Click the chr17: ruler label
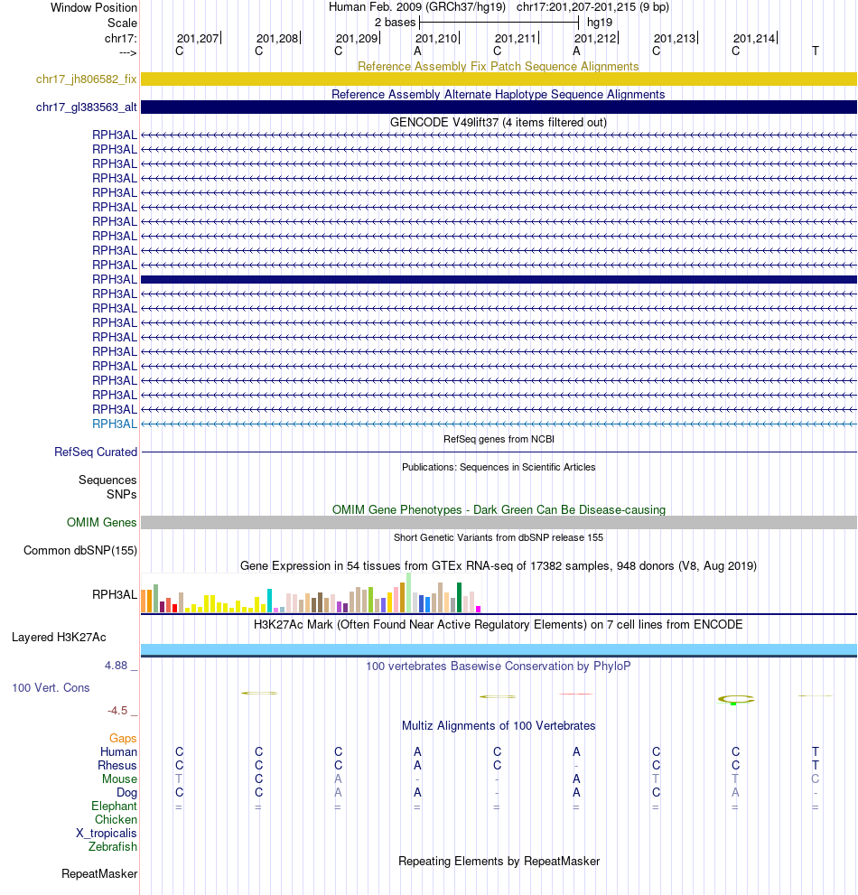 click(120, 38)
